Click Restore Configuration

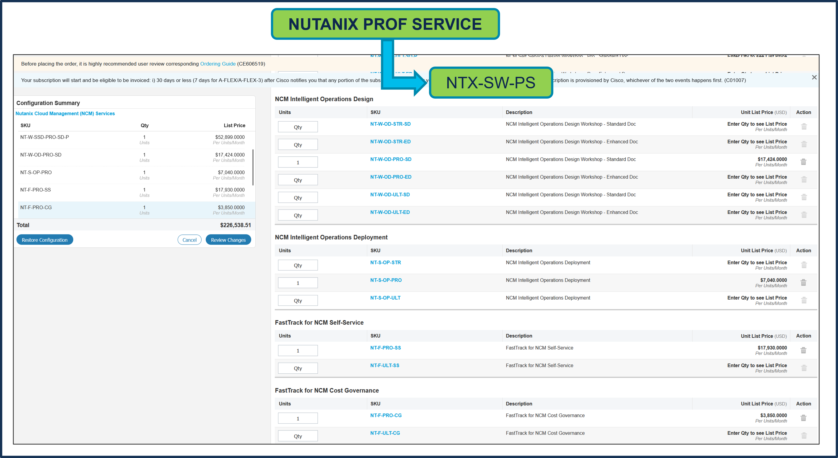45,240
